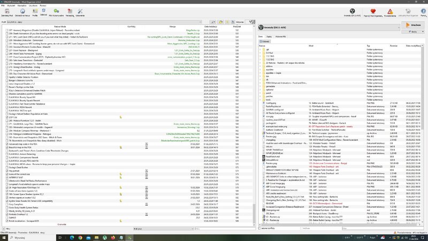Click the Odśwież button in Dane tab
Screen dimensions: 428x241
pos(264,41)
